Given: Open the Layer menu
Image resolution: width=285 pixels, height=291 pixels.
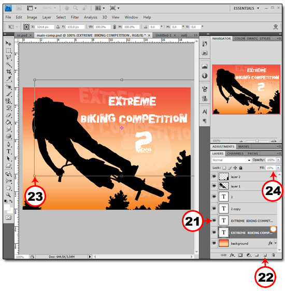Looking at the screenshot, I should (47, 17).
